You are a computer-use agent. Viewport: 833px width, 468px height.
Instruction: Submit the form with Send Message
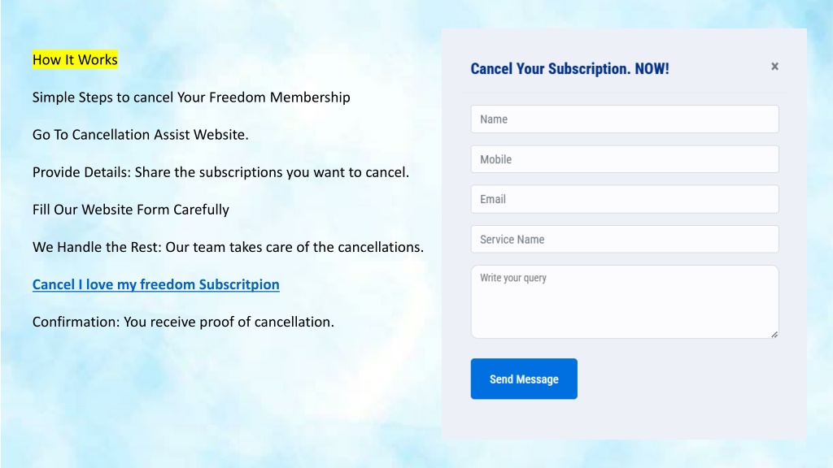[524, 379]
